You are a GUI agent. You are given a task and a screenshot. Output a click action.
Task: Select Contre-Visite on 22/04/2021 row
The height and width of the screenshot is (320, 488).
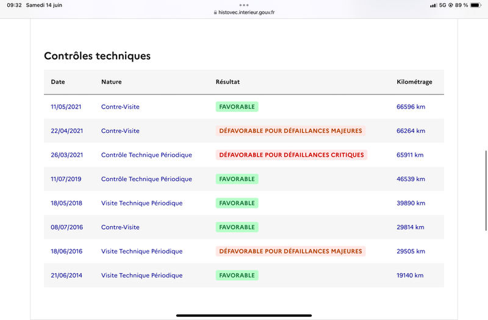[120, 131]
